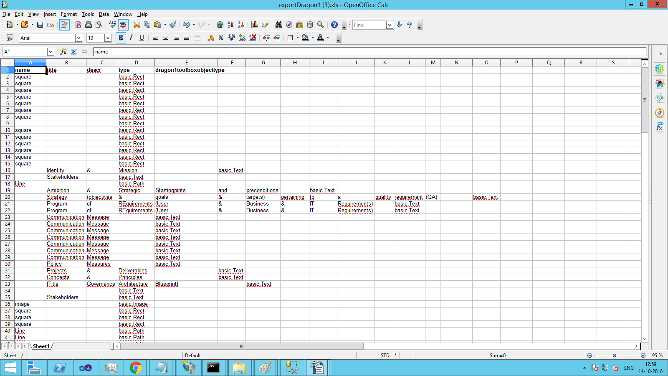
Task: Delete decimal place icon
Action: click(x=253, y=38)
